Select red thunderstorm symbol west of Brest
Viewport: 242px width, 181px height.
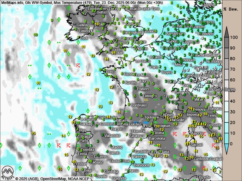coord(78,65)
